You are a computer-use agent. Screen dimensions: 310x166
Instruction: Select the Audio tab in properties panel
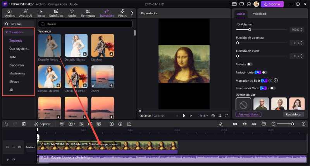(241, 14)
